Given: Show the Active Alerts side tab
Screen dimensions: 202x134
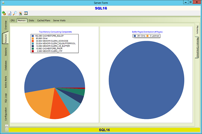Looking at the screenshot, I should point(6,82).
